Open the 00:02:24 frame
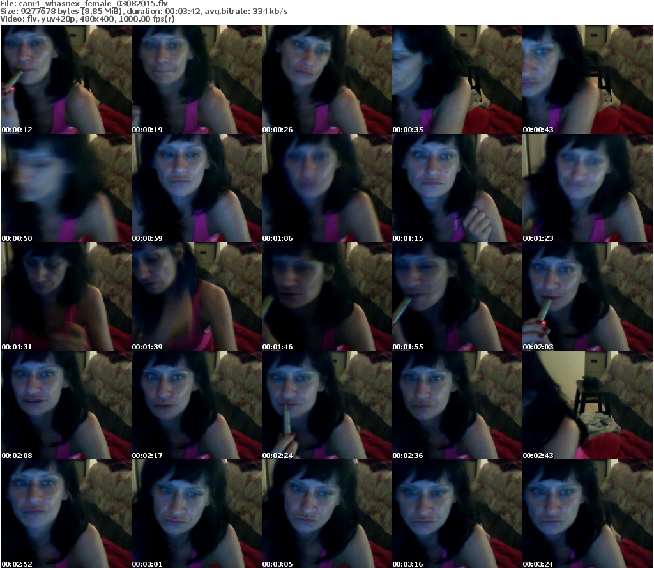654x568 pixels. tap(326, 405)
